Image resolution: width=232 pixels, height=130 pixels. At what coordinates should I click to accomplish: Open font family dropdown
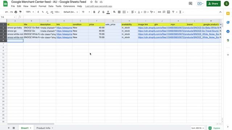pyautogui.click(x=71, y=12)
